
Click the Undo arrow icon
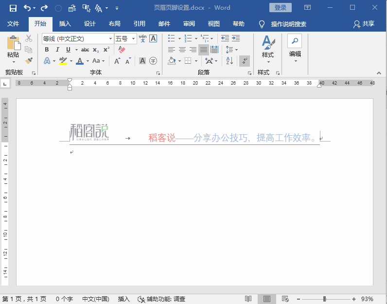(27, 8)
